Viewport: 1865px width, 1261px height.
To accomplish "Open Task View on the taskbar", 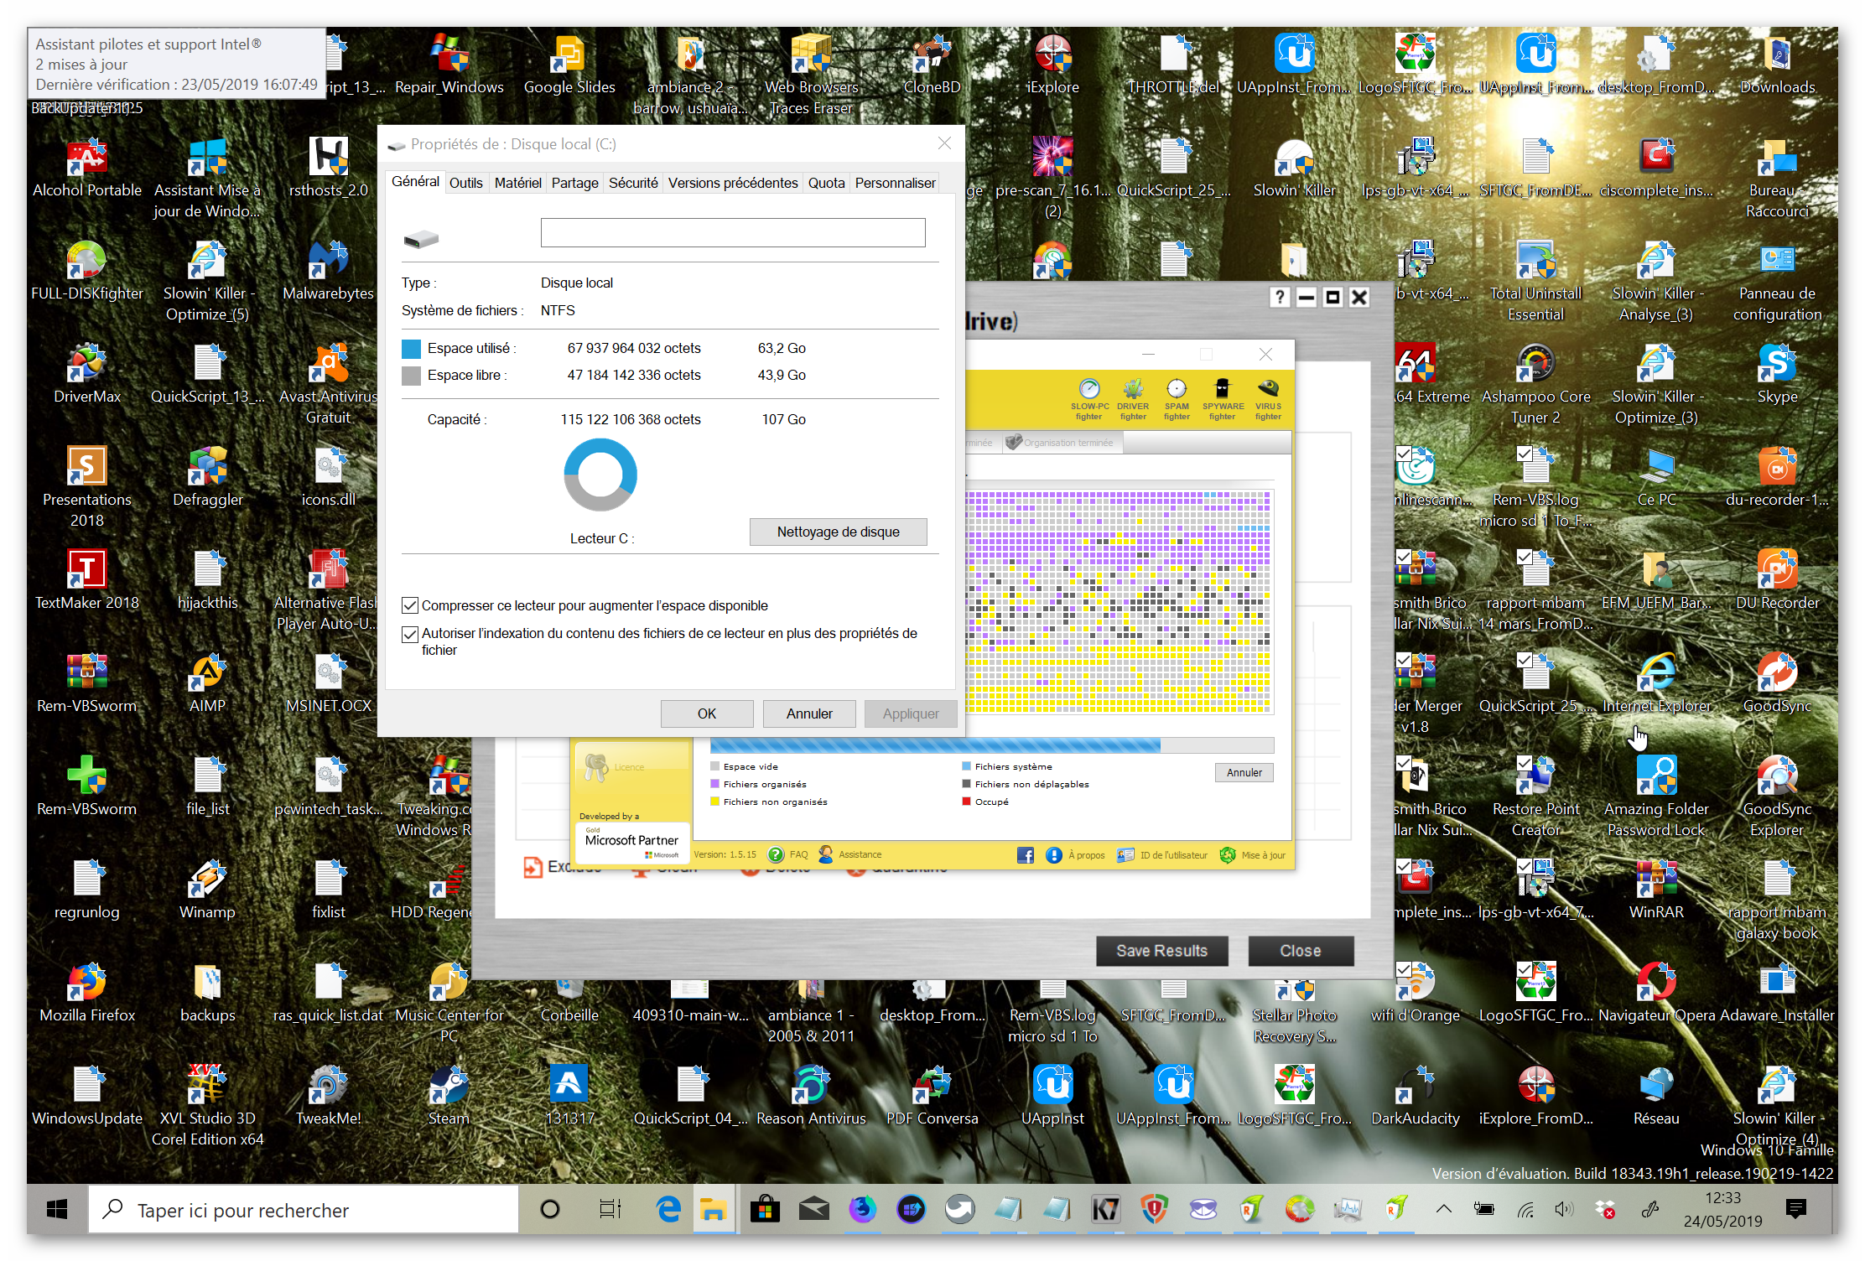I will pyautogui.click(x=610, y=1209).
